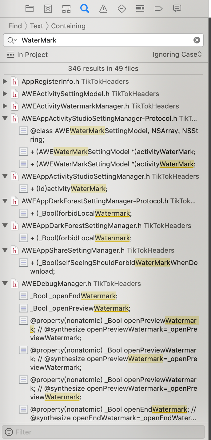211x440 pixels.
Task: Click the filter options icon at bottom
Action: point(9,432)
